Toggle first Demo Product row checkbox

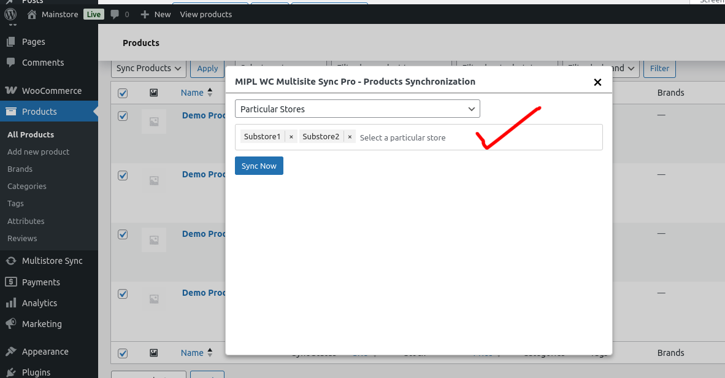pos(123,115)
